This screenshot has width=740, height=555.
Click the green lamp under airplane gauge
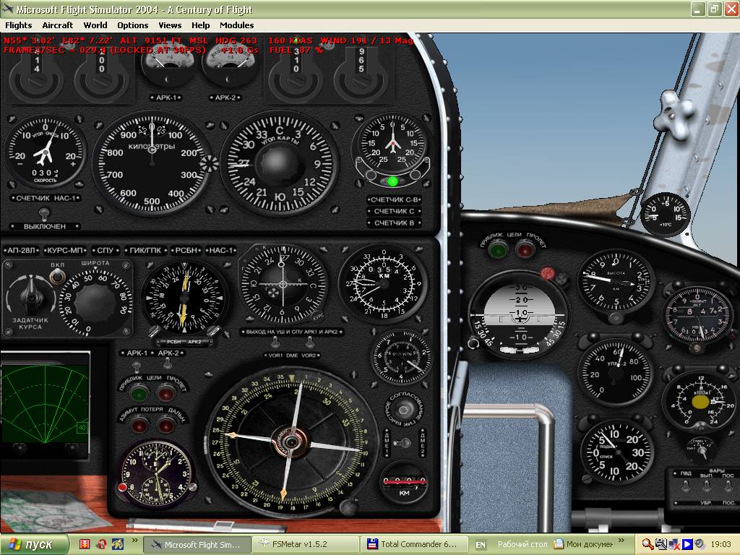click(x=392, y=181)
